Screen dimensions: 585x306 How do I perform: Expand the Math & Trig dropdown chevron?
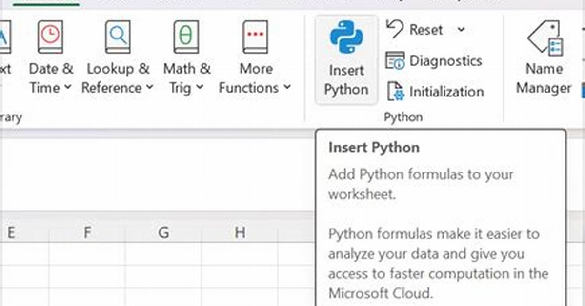pos(200,88)
